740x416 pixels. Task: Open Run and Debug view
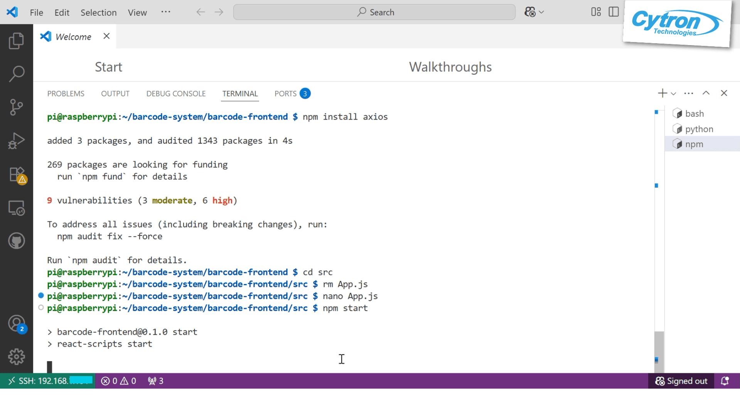[x=16, y=141]
